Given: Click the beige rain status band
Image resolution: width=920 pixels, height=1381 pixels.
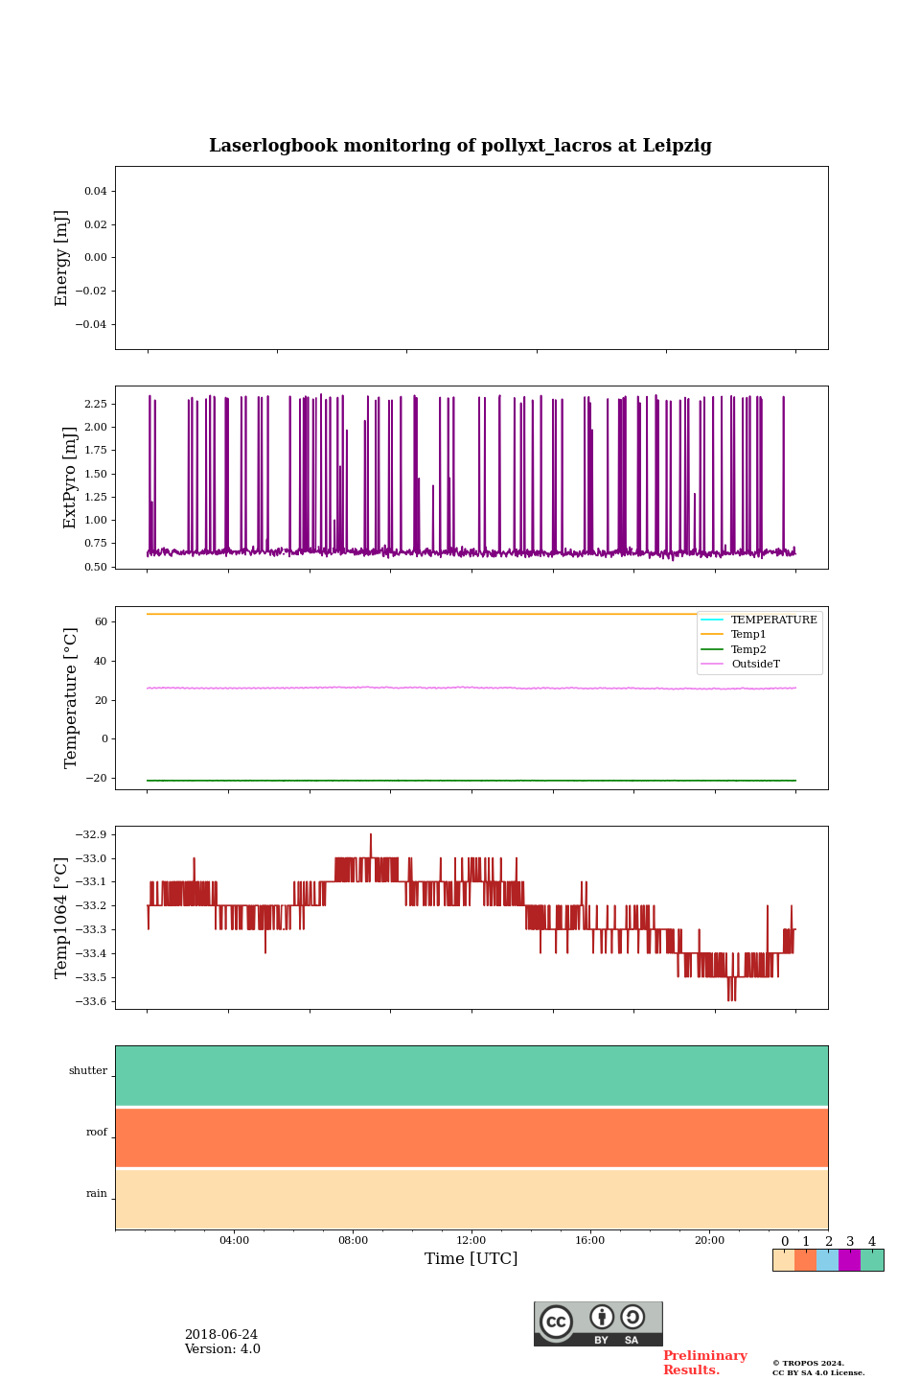Looking at the screenshot, I should tap(471, 1199).
